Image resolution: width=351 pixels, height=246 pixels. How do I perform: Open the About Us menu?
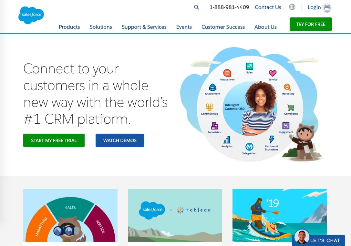pos(265,27)
